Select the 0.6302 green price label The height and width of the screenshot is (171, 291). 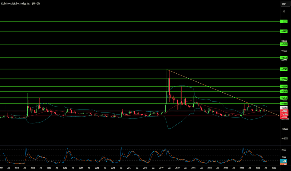pyautogui.click(x=284, y=58)
